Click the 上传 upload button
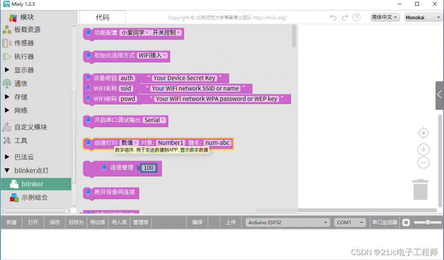 (231, 222)
